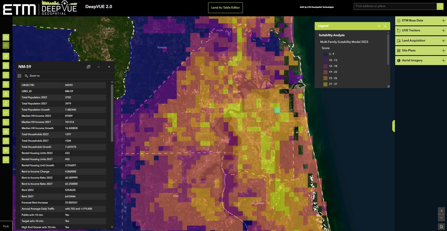Collapse the Legend panel with double chevron

click(x=379, y=26)
